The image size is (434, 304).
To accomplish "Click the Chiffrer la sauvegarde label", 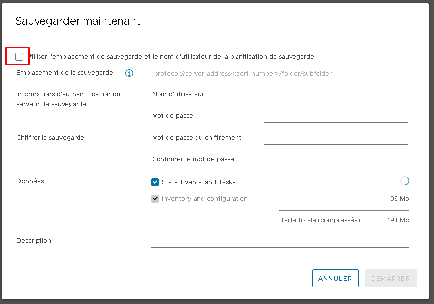I will tap(50, 138).
